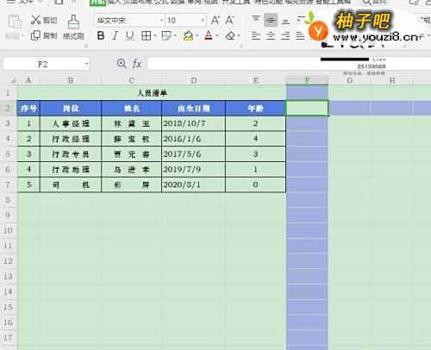Click the eraser clear format icon
Image resolution: width=431 pixels, height=350 pixels.
(230, 36)
